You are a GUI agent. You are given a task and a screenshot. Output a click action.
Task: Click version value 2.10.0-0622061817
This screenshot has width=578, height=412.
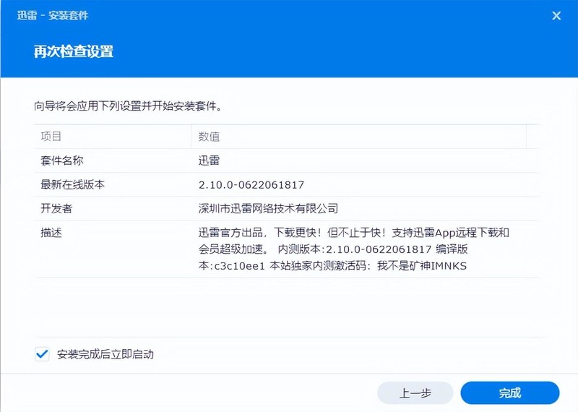pos(251,185)
